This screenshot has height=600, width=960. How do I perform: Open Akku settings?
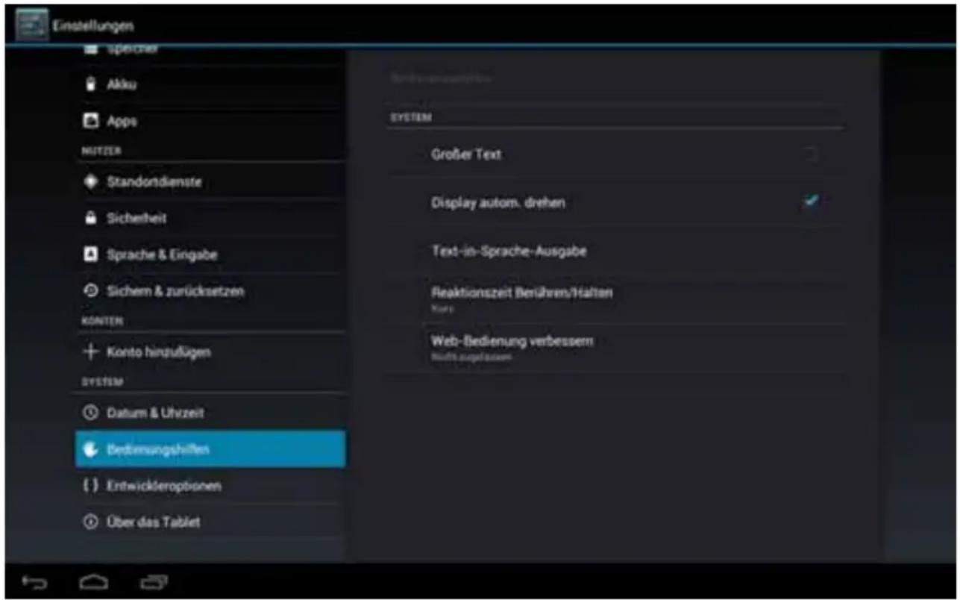point(210,84)
